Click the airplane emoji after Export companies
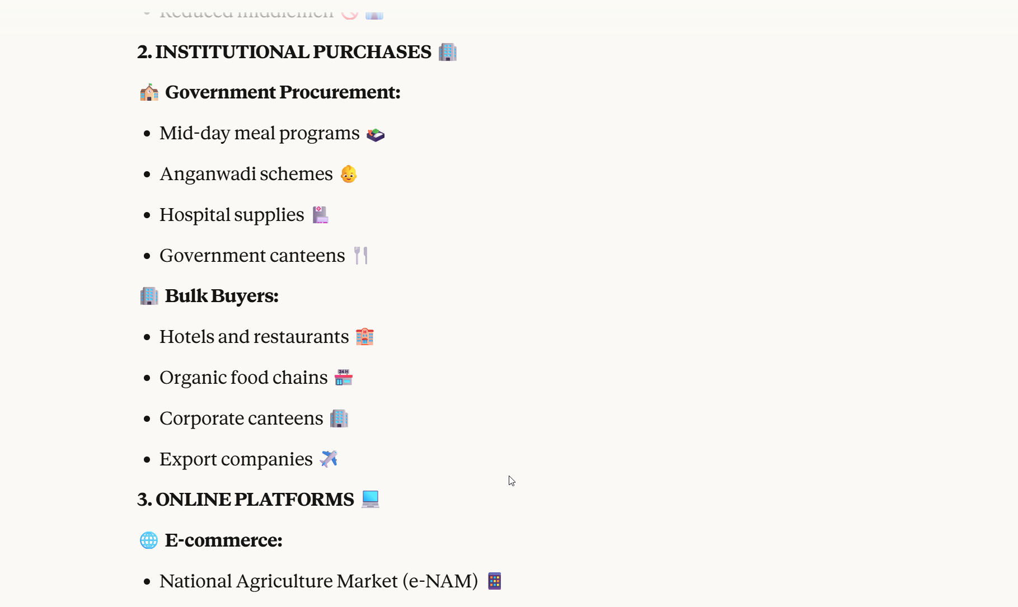The width and height of the screenshot is (1018, 607). pyautogui.click(x=329, y=459)
